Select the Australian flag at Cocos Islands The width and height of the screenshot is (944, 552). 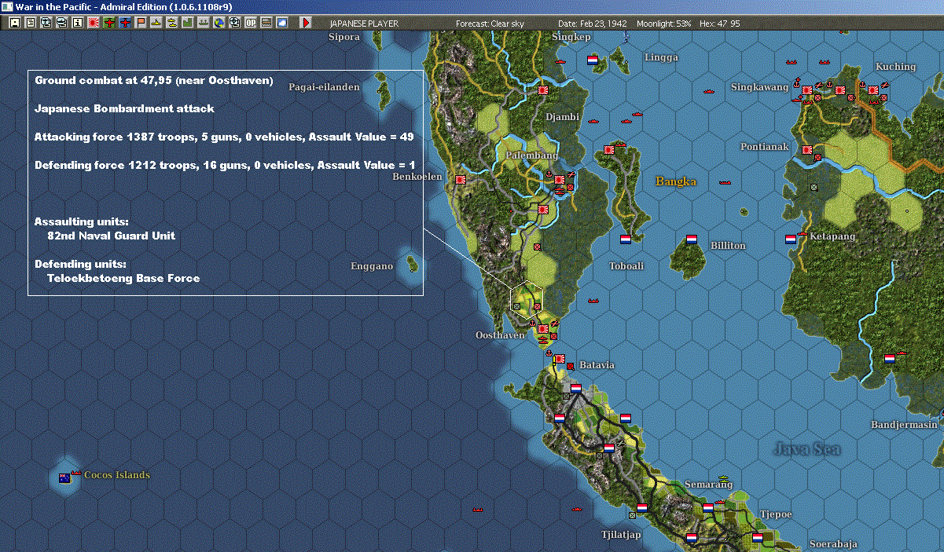point(64,477)
